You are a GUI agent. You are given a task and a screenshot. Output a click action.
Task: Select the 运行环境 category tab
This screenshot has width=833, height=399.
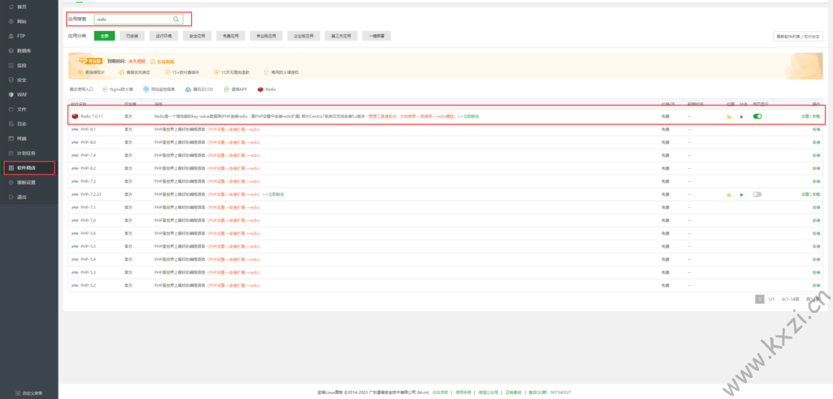pyautogui.click(x=163, y=36)
